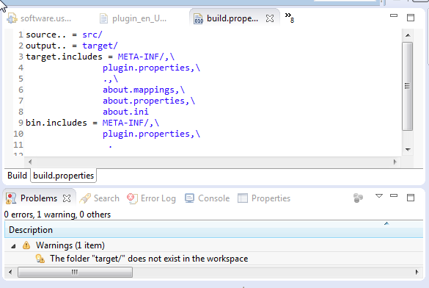Close the Problems view

(67, 198)
